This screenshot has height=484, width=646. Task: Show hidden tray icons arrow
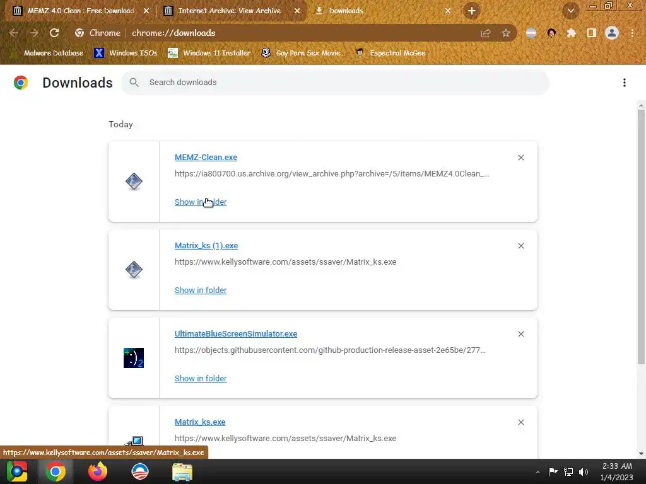point(537,472)
